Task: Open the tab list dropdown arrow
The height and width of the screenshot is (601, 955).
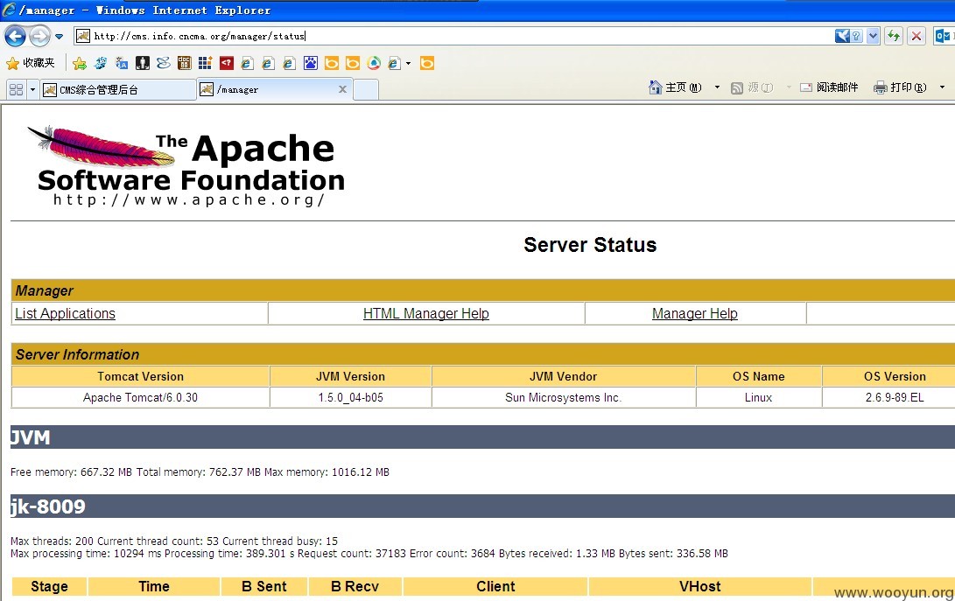Action: 33,89
